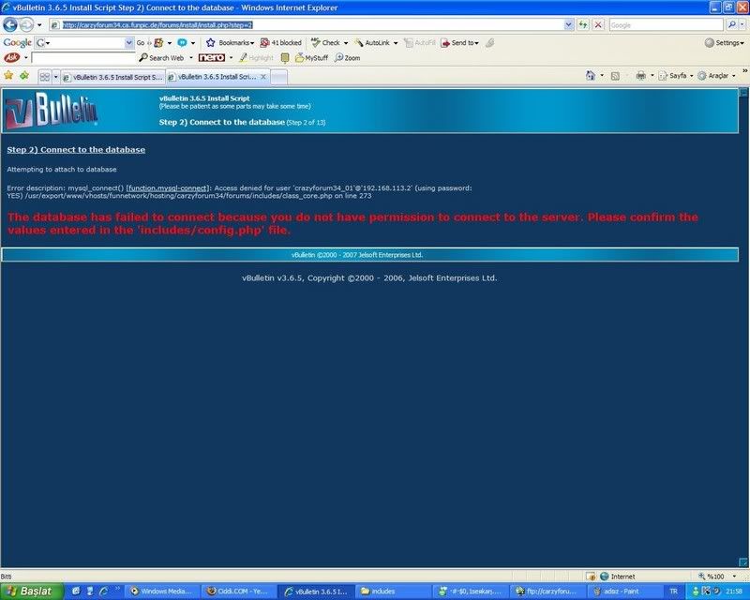The height and width of the screenshot is (600, 750).
Task: Open Google Toolbar Settings
Action: (x=724, y=42)
